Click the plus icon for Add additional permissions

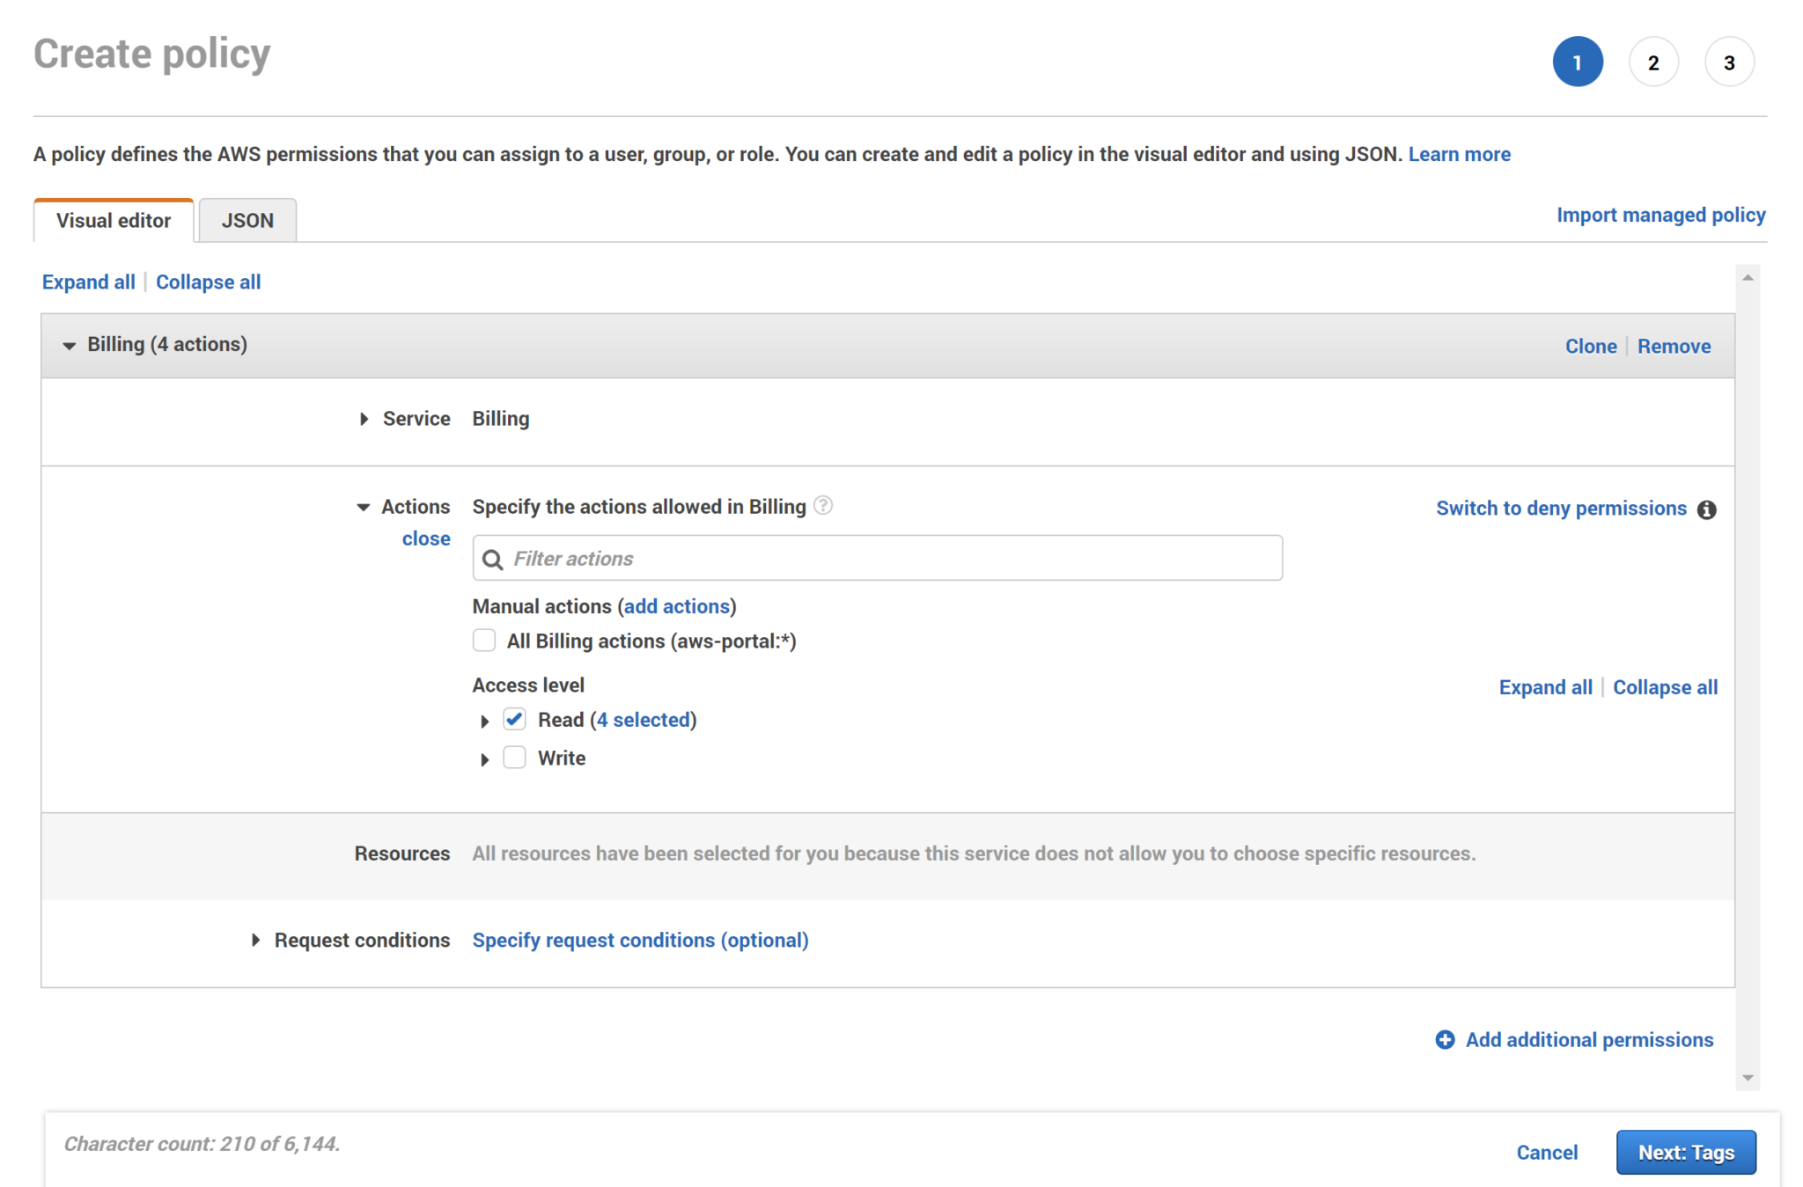(1445, 1039)
